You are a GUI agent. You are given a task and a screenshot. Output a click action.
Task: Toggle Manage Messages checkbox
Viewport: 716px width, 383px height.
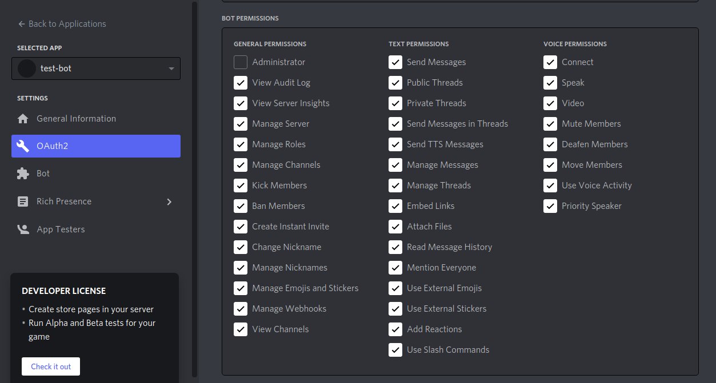point(395,165)
